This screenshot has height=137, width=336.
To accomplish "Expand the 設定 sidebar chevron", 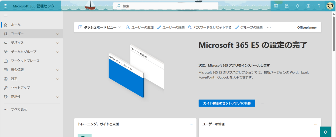I will click(58, 79).
